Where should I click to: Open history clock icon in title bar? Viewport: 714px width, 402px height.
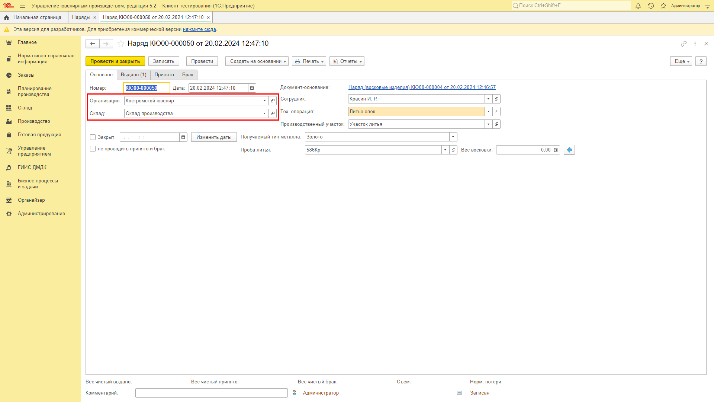pyautogui.click(x=651, y=6)
